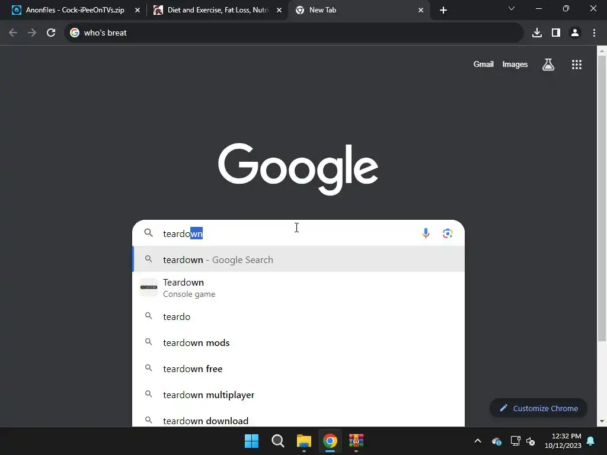Image resolution: width=607 pixels, height=455 pixels.
Task: Open a new tab with the plus button
Action: [x=443, y=10]
